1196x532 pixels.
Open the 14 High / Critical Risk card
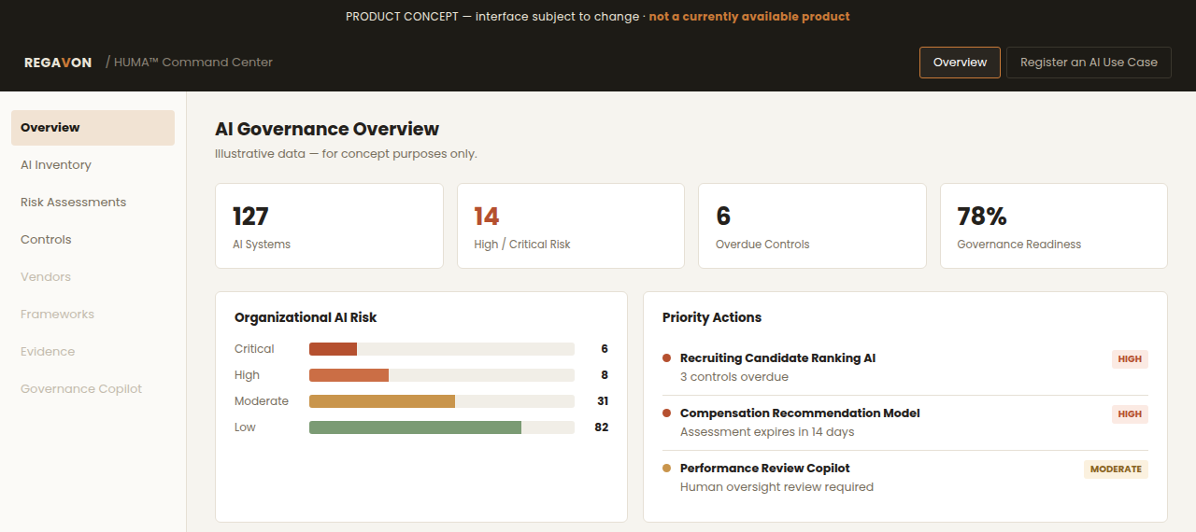click(x=571, y=226)
